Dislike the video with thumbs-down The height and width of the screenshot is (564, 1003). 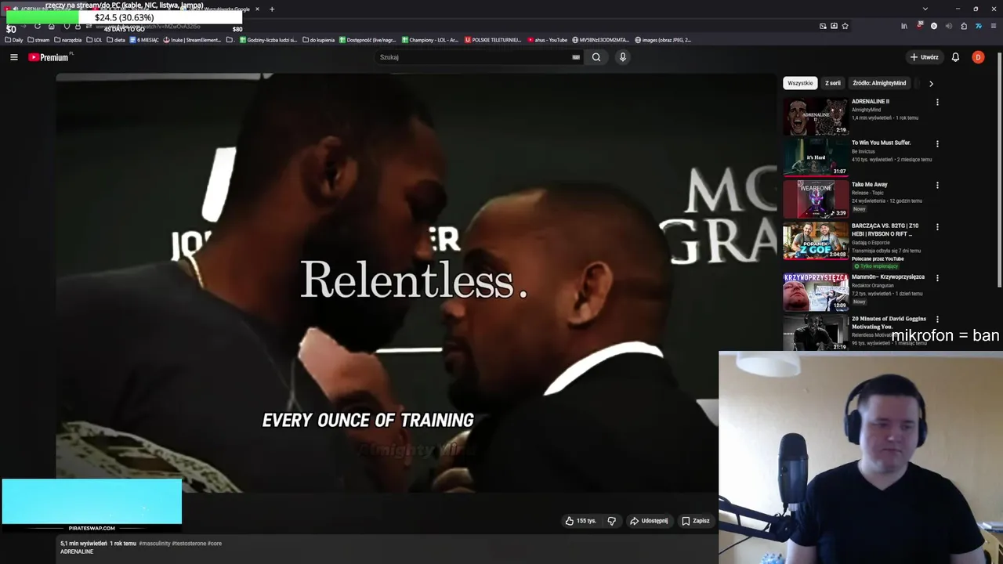(x=612, y=521)
